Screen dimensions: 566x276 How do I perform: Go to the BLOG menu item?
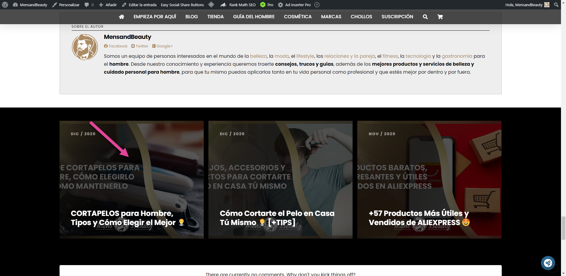click(x=192, y=17)
